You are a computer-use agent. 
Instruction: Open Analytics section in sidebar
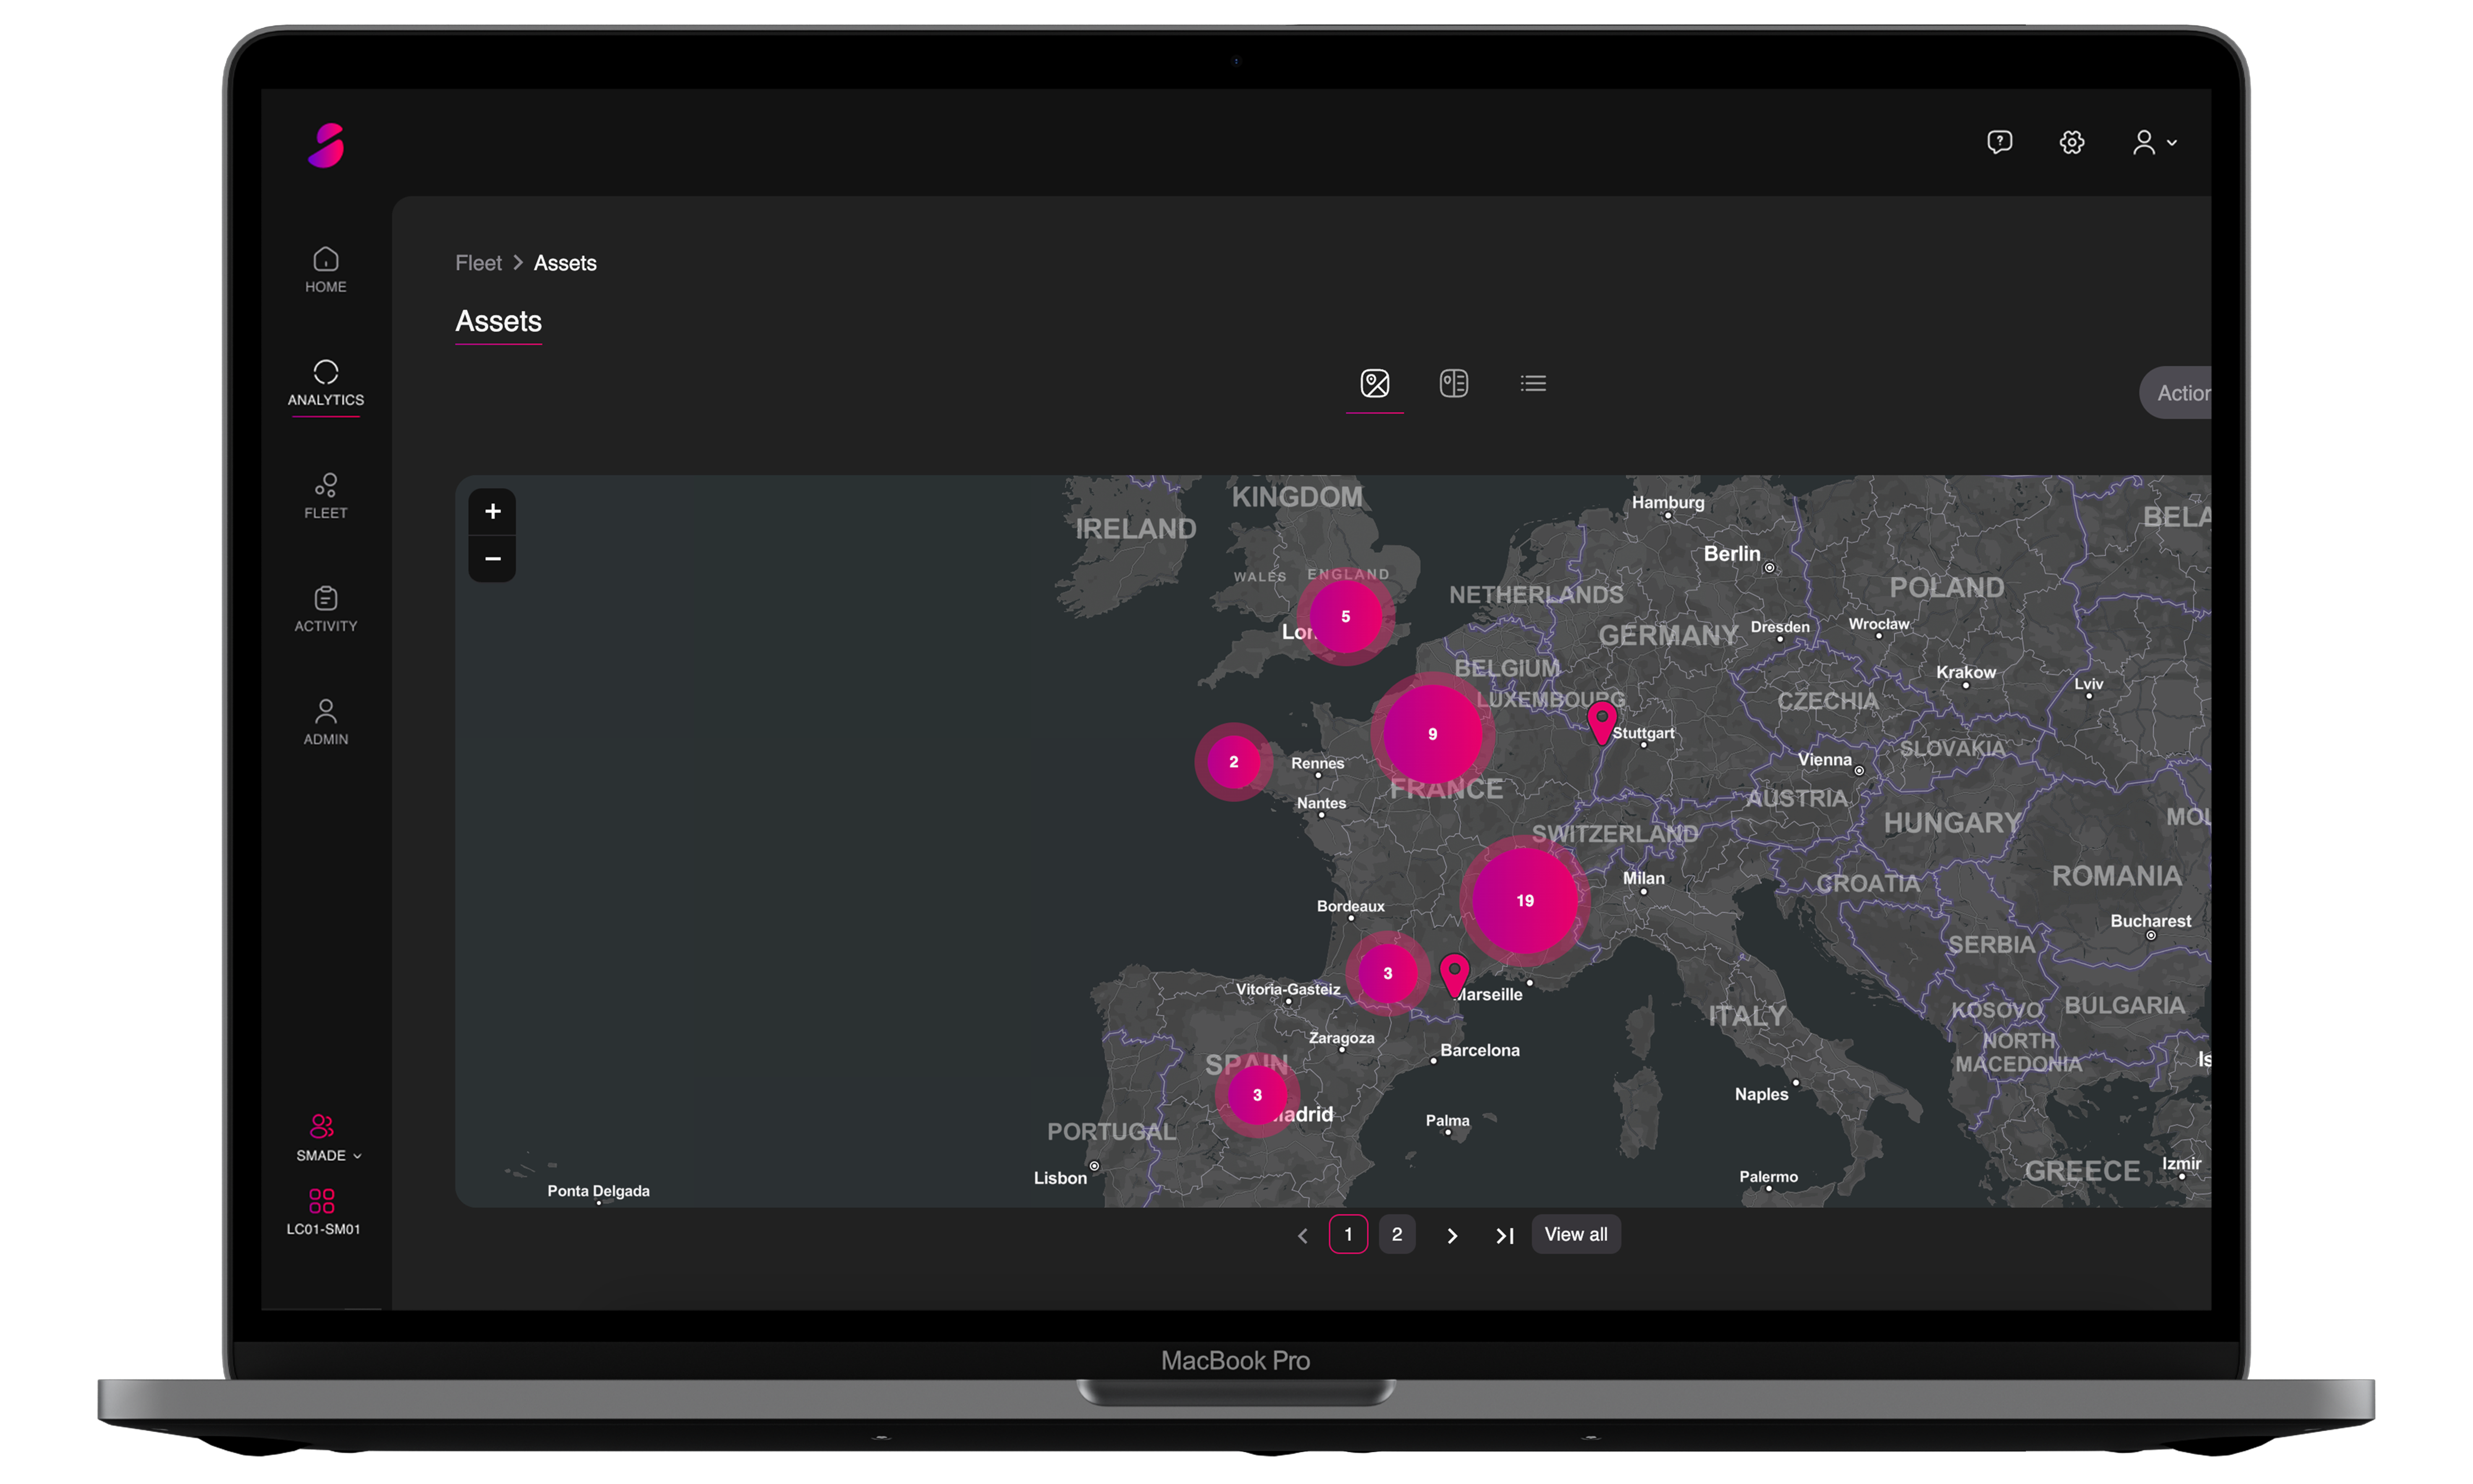tap(326, 383)
